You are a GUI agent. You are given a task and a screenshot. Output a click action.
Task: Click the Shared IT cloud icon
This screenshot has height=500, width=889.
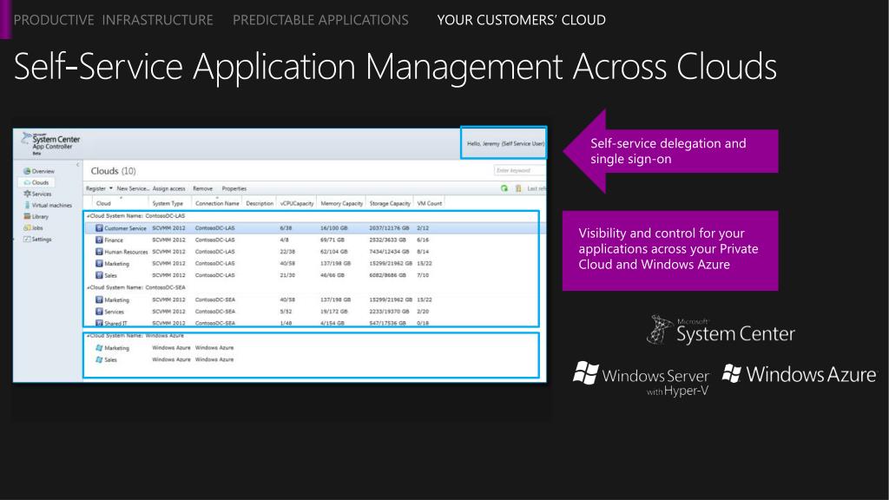click(99, 323)
